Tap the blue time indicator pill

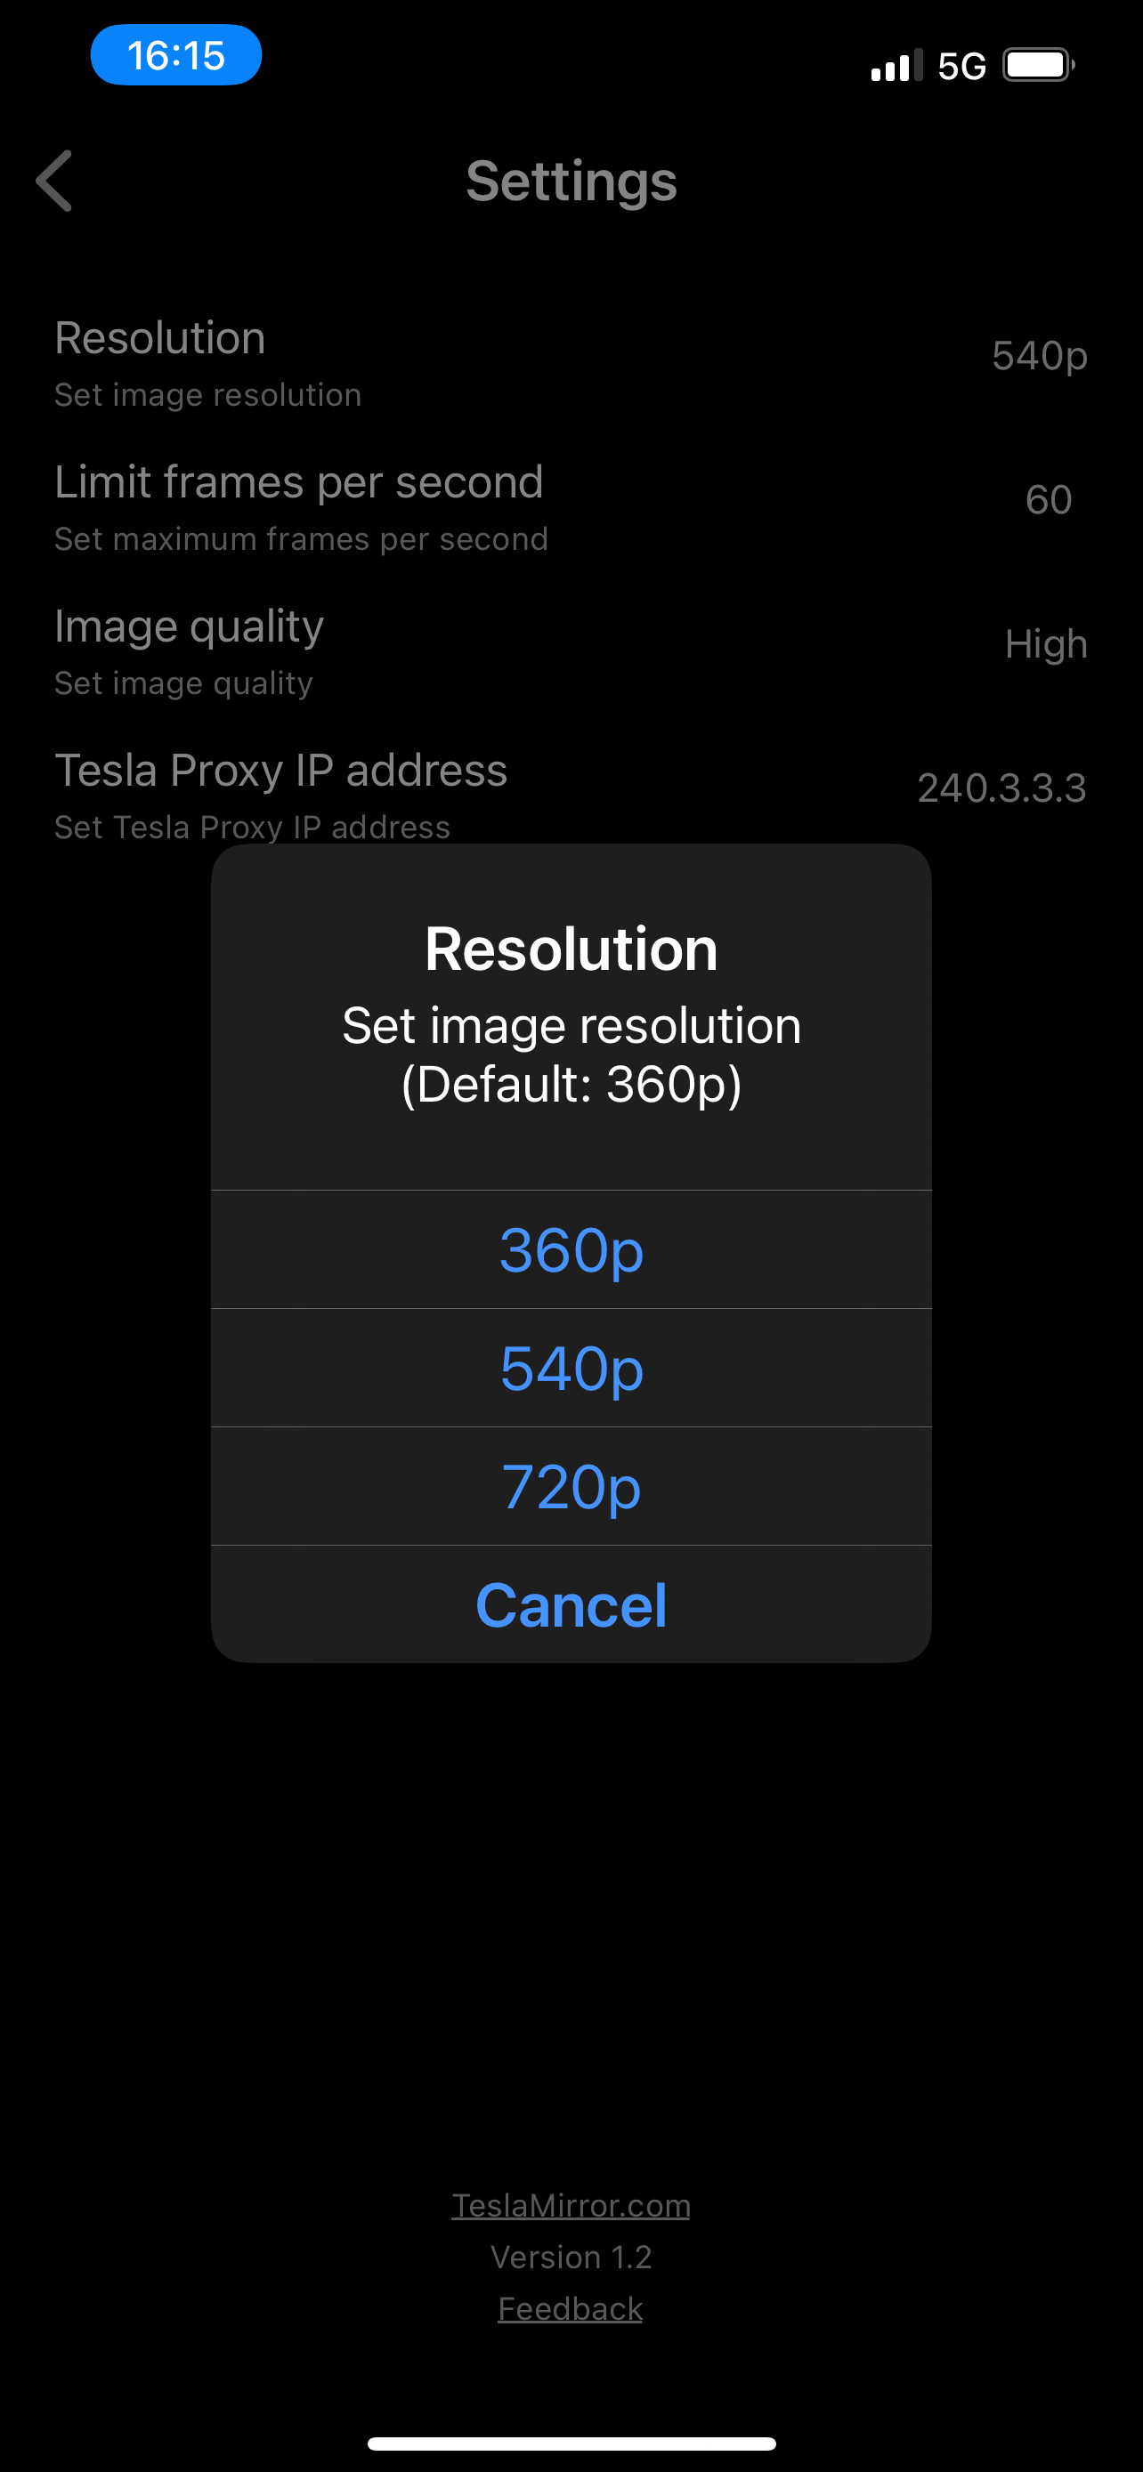point(176,54)
